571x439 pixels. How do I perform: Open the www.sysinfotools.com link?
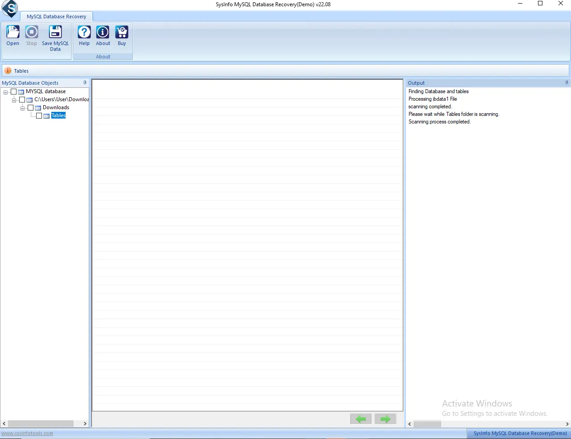(x=27, y=433)
